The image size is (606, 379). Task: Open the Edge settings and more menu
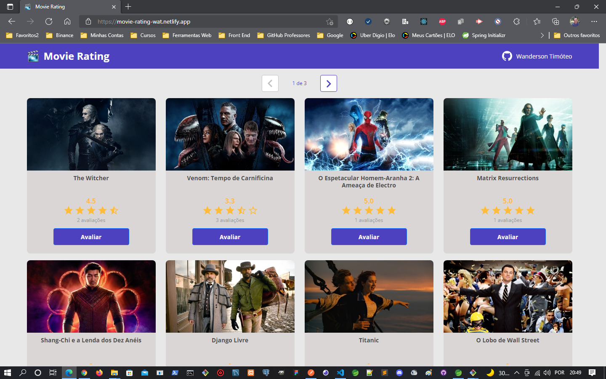point(594,21)
